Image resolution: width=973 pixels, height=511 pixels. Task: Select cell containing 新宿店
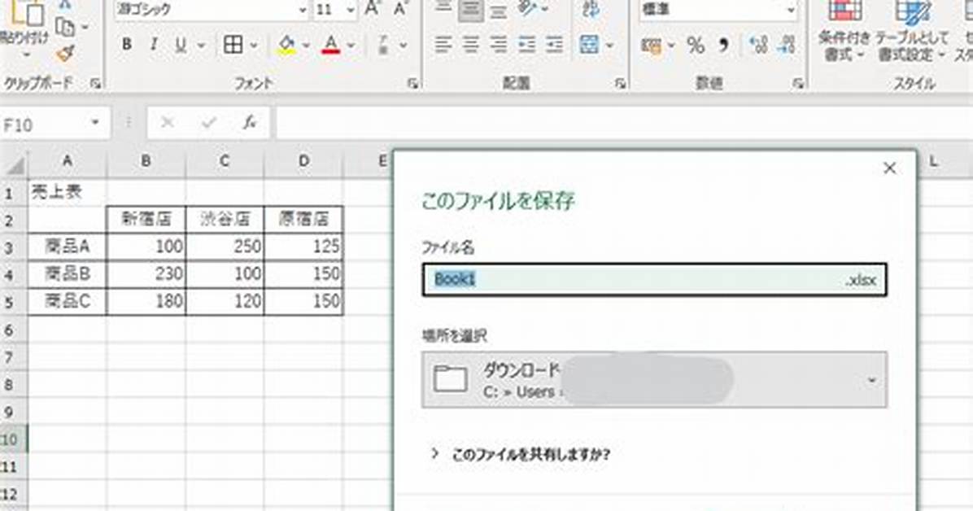tap(146, 219)
